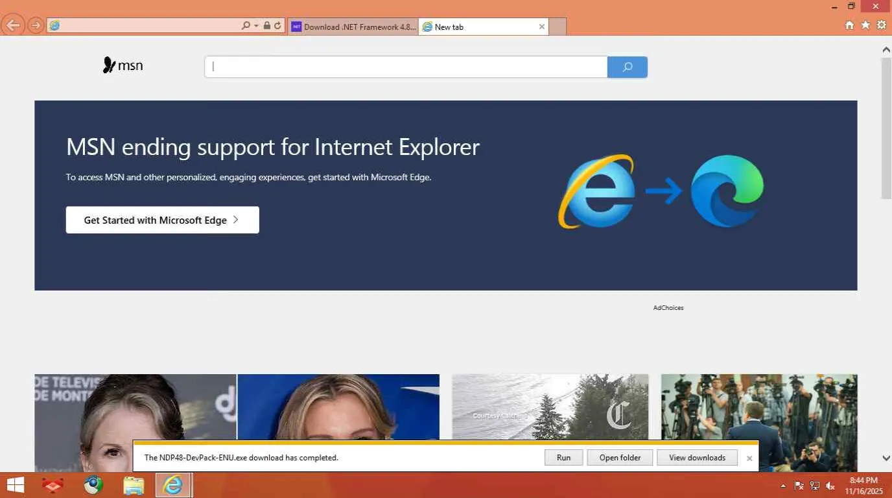
Task: Open the red taskbar app next to Start
Action: pyautogui.click(x=53, y=485)
